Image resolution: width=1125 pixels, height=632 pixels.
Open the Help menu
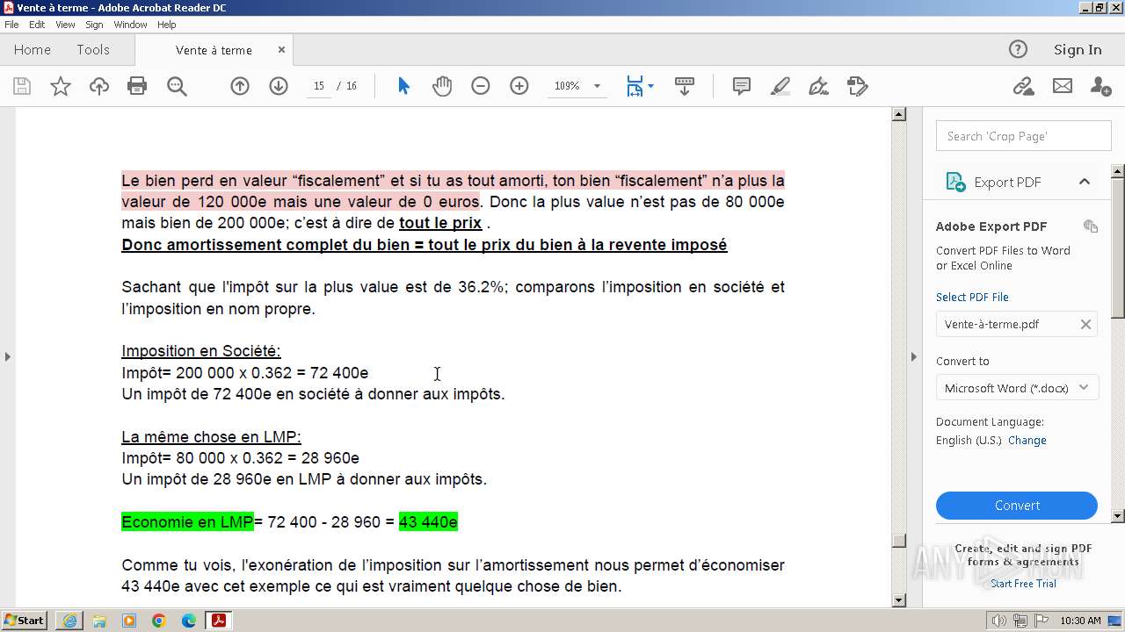point(166,25)
